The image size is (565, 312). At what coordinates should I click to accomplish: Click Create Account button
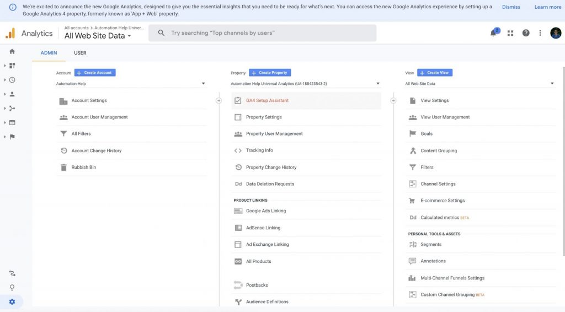pyautogui.click(x=95, y=73)
